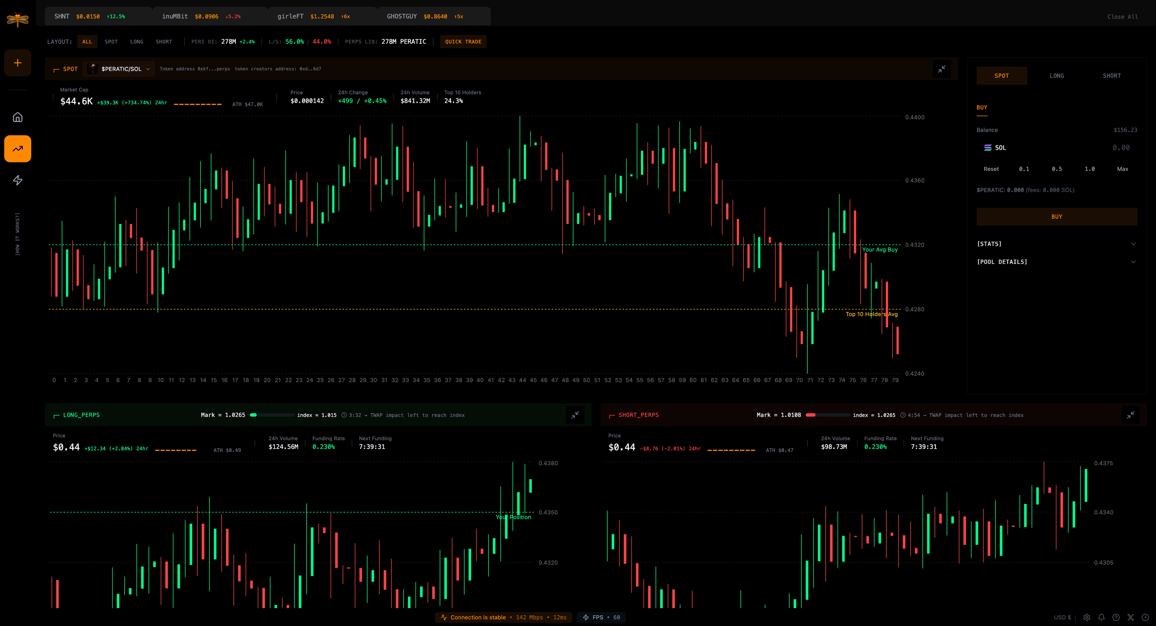Open notifications via the bell icon

coord(1102,617)
